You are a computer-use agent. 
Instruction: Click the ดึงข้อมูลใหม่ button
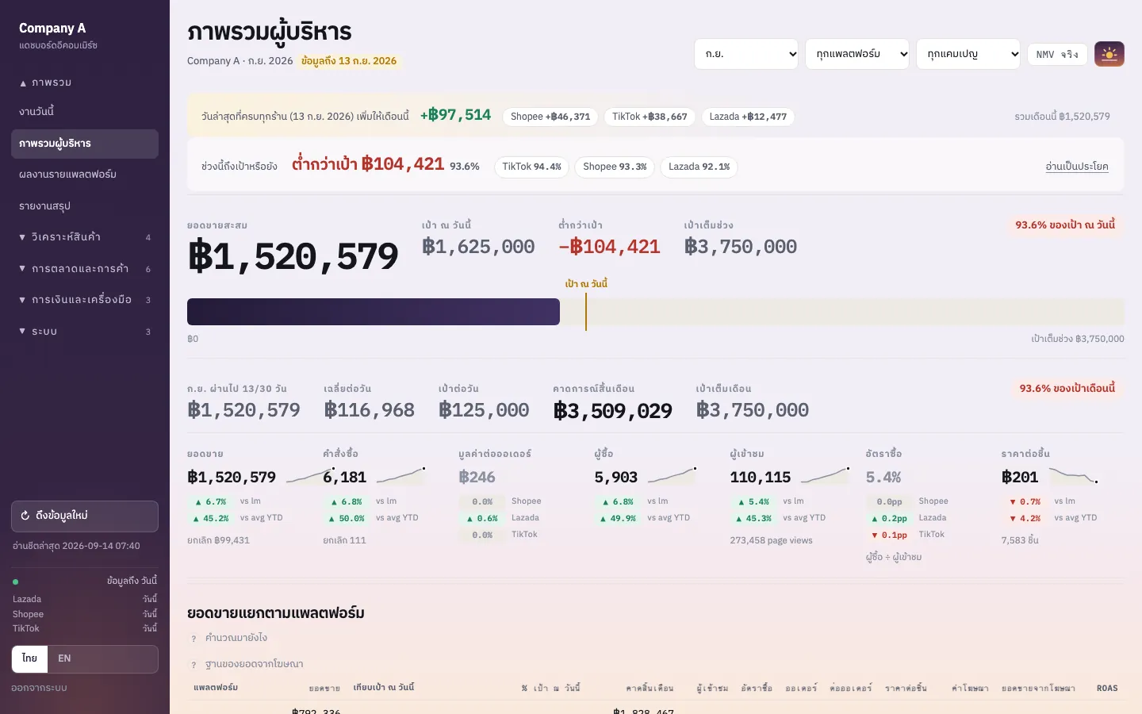coord(85,516)
